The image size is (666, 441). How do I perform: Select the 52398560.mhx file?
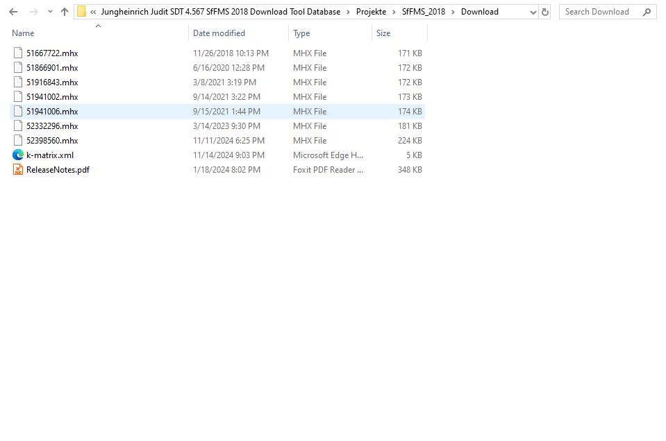pos(53,140)
